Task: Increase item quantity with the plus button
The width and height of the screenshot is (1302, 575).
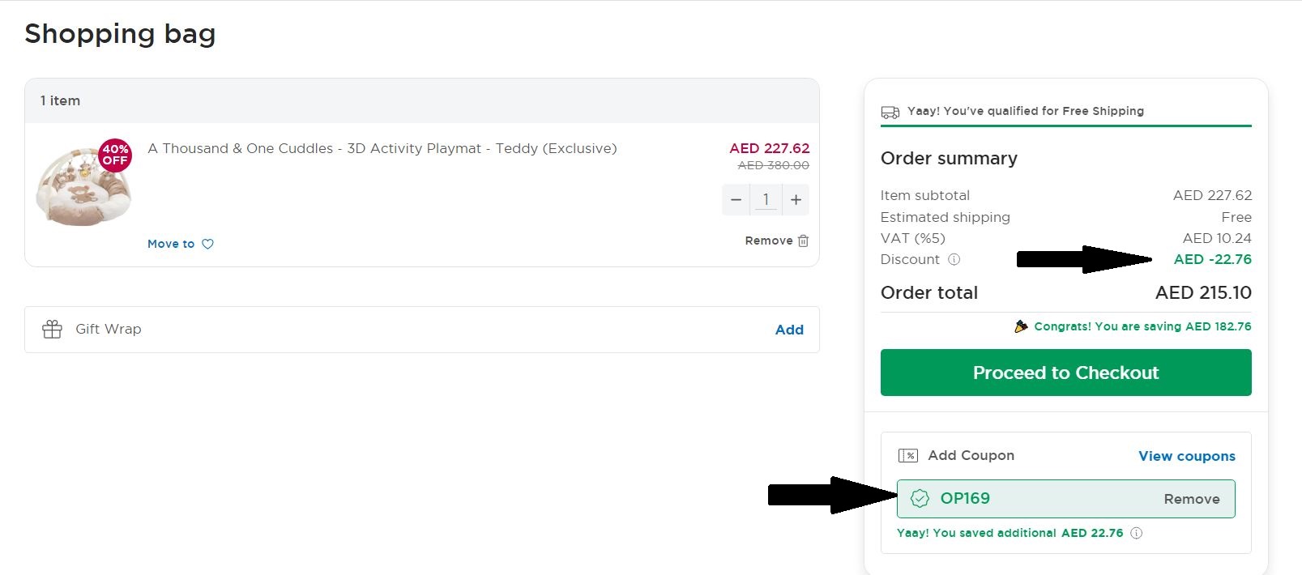Action: point(796,199)
